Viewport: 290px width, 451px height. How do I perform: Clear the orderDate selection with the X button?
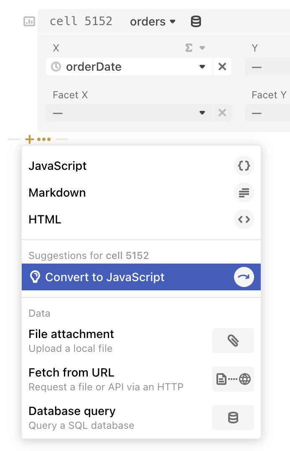(x=222, y=67)
